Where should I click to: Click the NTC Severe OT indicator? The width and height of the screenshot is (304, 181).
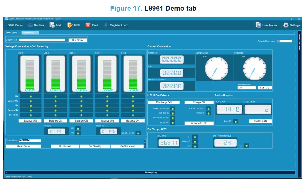(195, 142)
